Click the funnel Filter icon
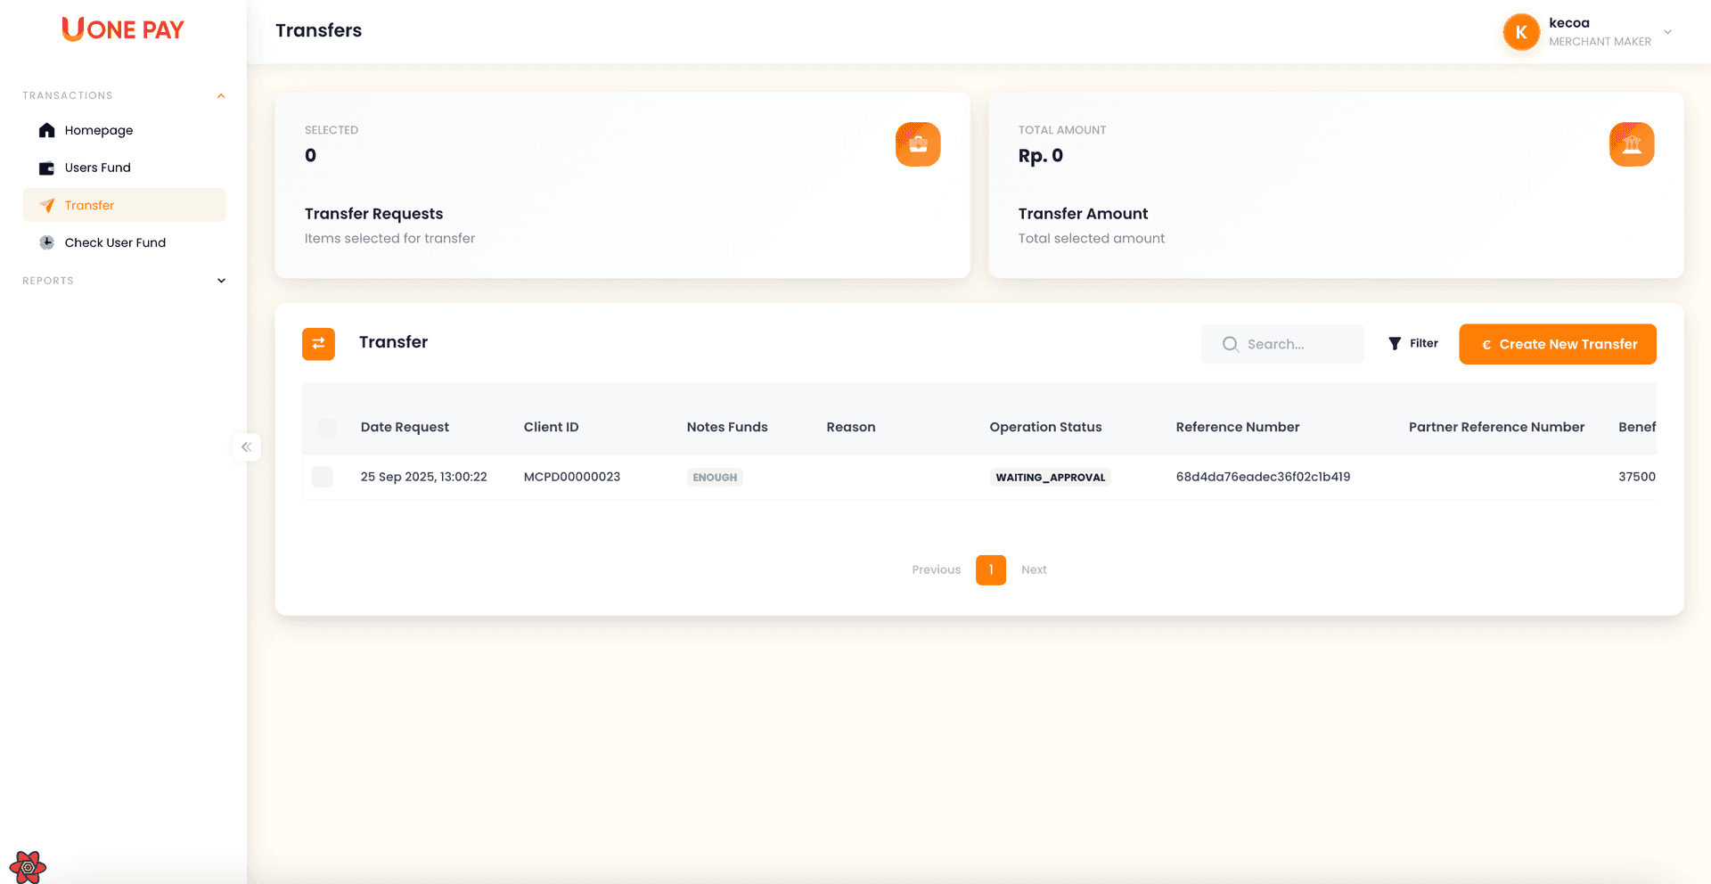The image size is (1711, 884). click(x=1395, y=344)
